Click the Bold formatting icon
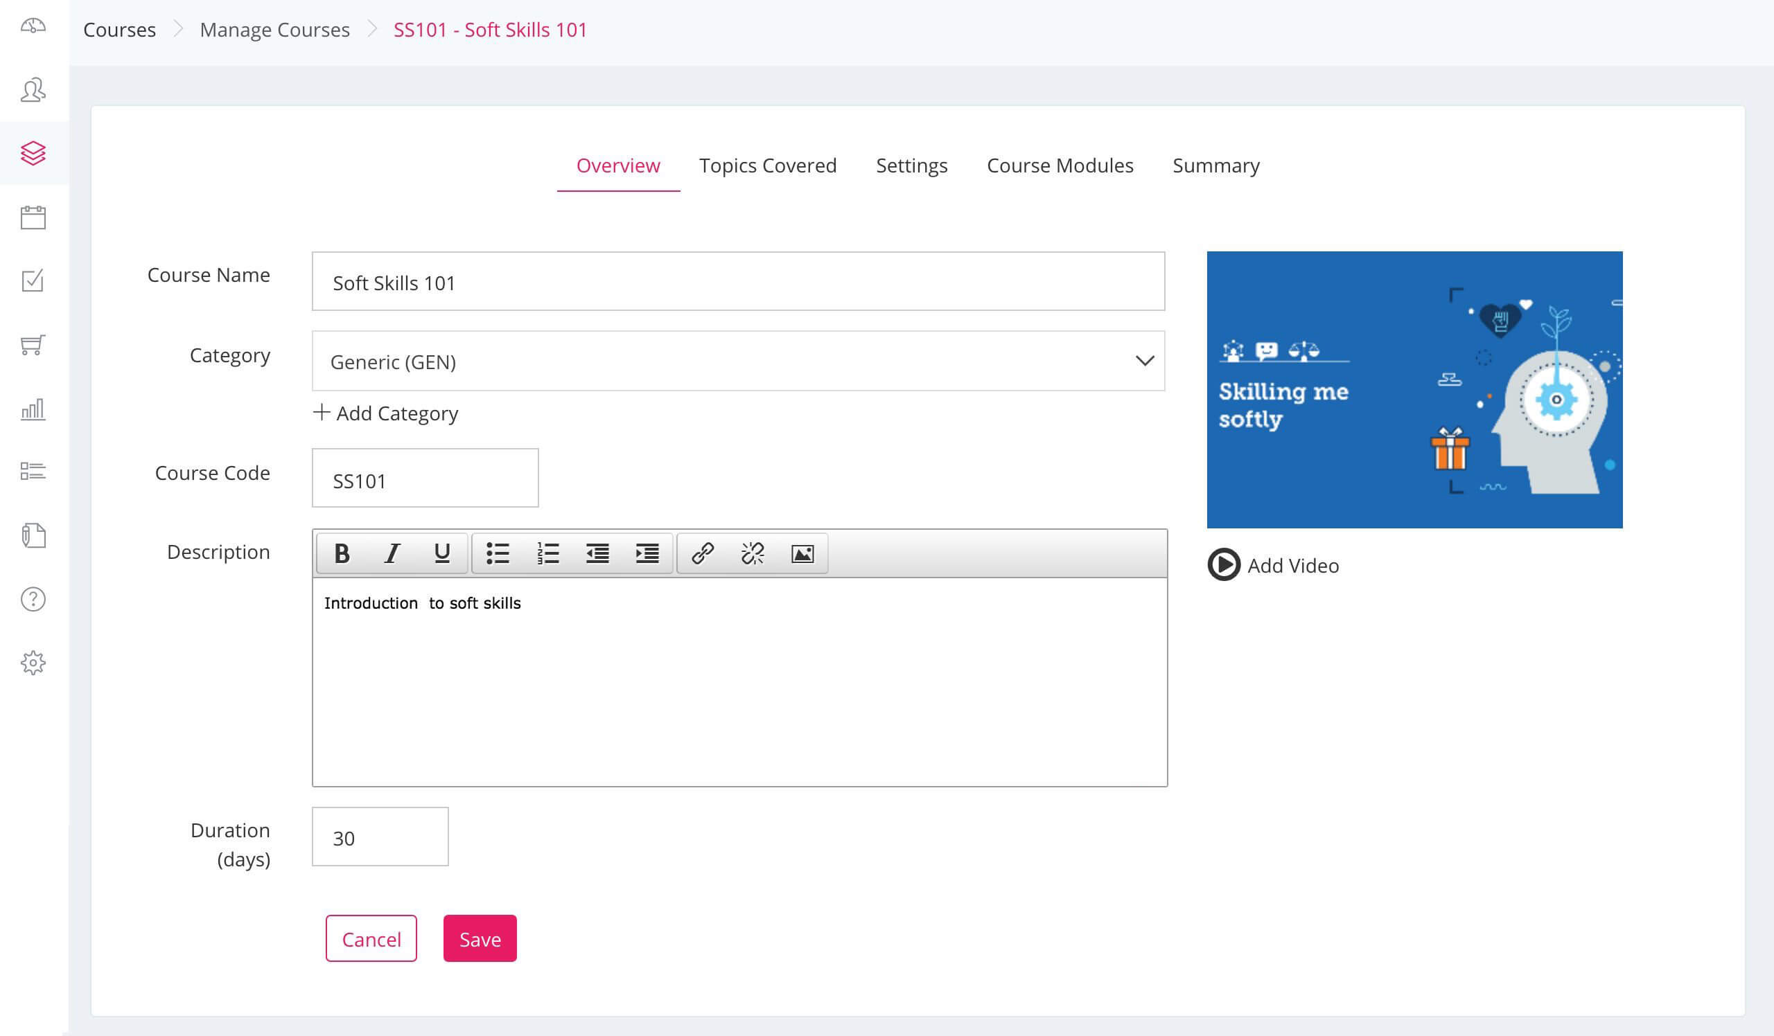Screen dimensions: 1774x1036 (x=342, y=554)
